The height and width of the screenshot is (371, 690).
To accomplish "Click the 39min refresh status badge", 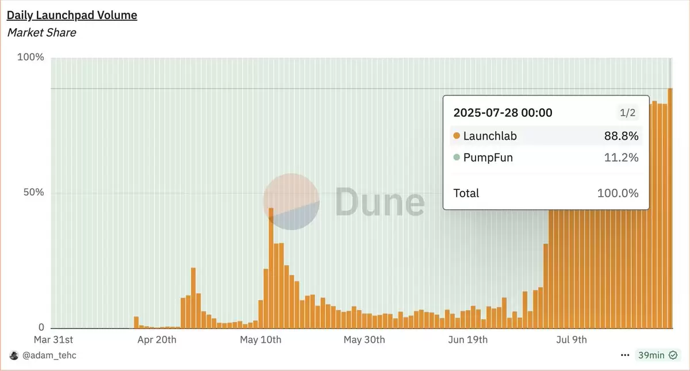I will pos(658,355).
